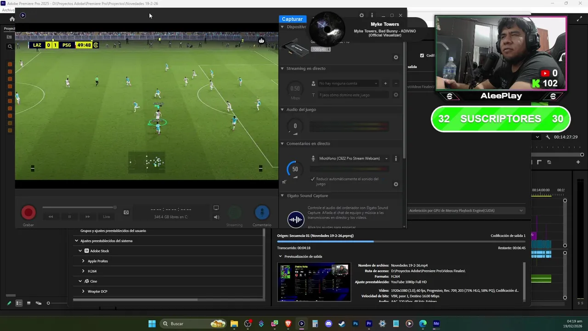Open the Elgato info icon in title bar

(372, 15)
